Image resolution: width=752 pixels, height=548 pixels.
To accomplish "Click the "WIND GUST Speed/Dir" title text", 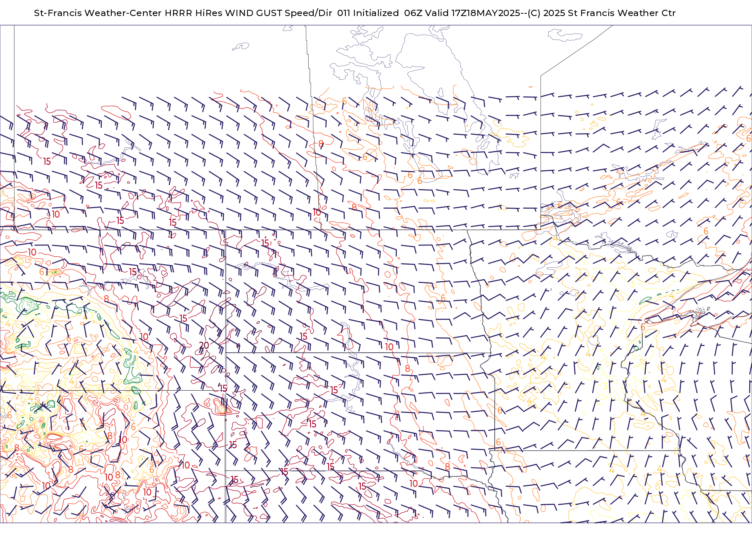I will point(278,13).
